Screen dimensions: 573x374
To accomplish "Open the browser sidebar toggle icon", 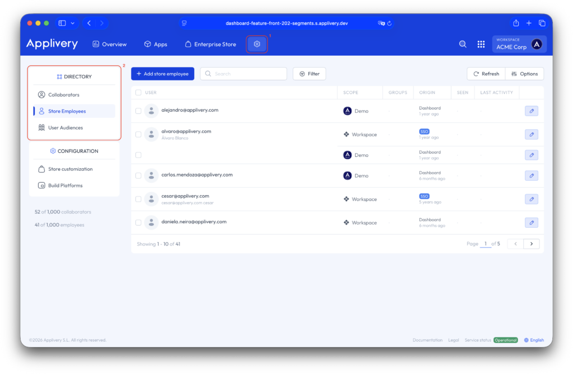I will click(62, 23).
